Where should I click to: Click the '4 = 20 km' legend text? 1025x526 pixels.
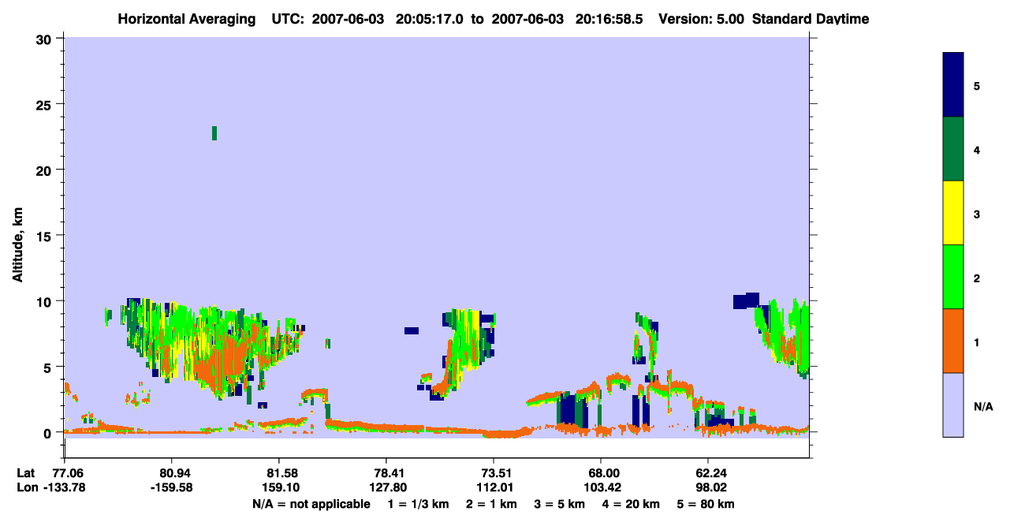[x=631, y=504]
